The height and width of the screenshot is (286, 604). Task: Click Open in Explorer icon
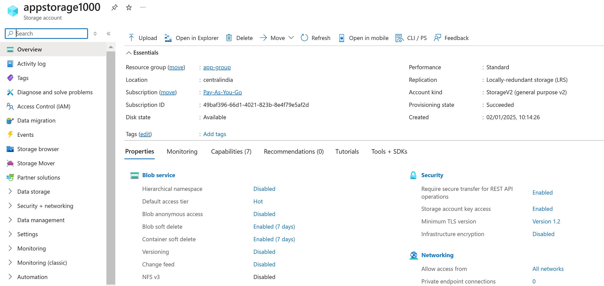tap(168, 38)
